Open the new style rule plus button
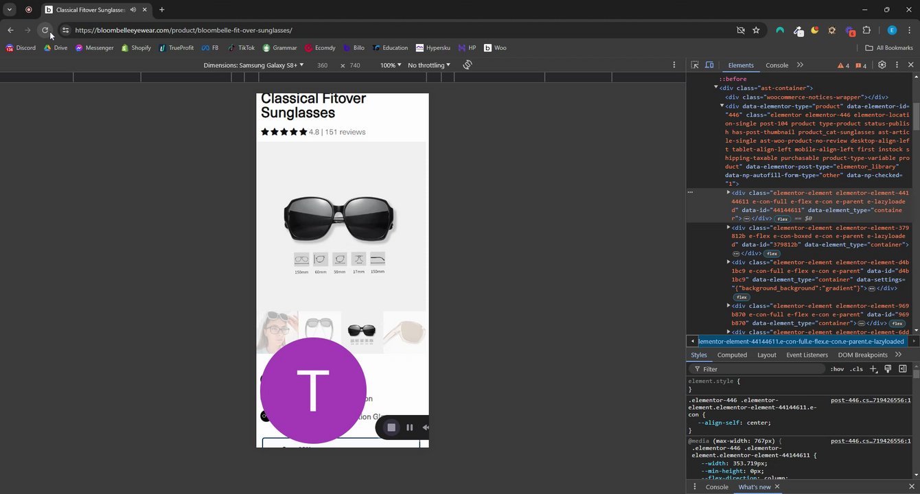Image resolution: width=920 pixels, height=494 pixels. tap(873, 369)
